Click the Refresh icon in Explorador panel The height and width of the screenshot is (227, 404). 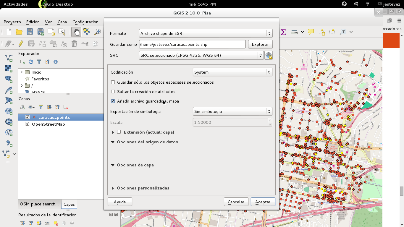tap(31, 62)
